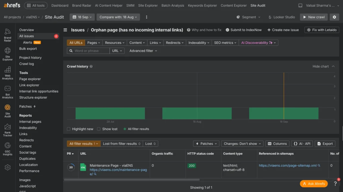The width and height of the screenshot is (343, 192).
Task: Open the viaENS project dropdown
Action: point(33,17)
